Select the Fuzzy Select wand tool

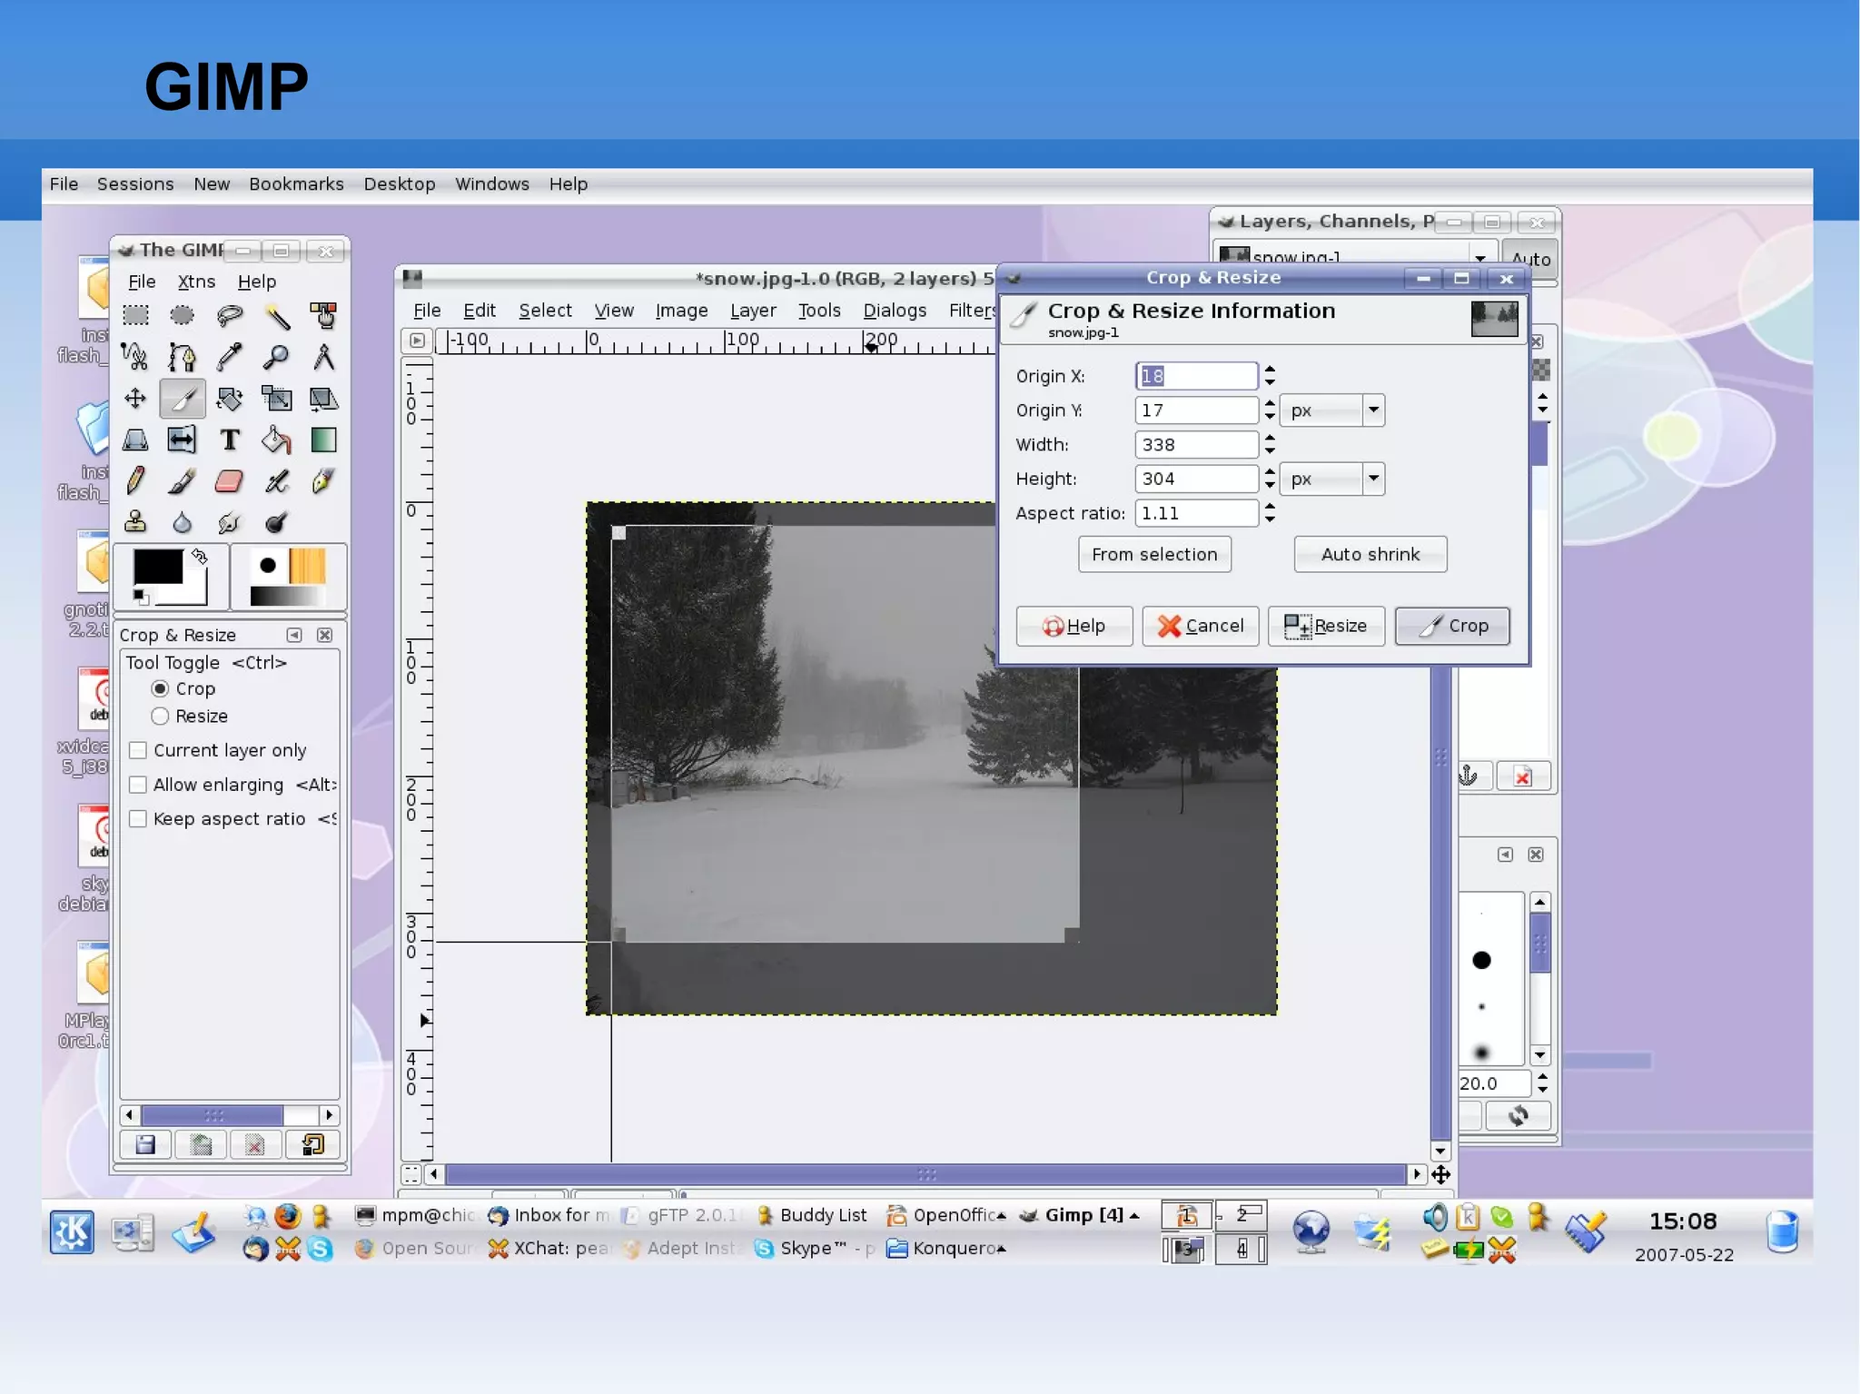click(276, 315)
